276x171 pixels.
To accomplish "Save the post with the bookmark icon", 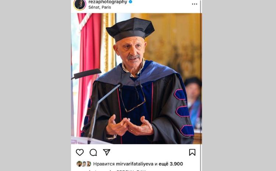I will pyautogui.click(x=192, y=152).
